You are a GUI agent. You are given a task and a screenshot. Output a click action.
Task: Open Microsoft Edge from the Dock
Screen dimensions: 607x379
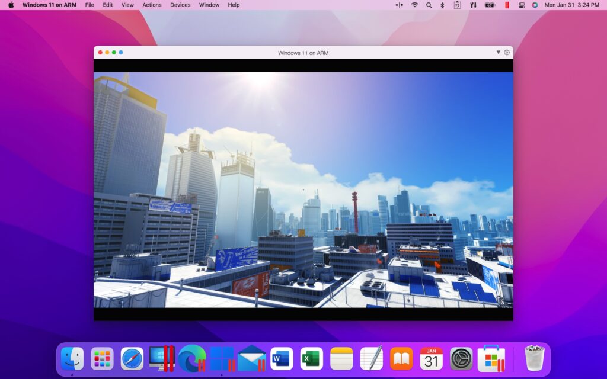(x=191, y=358)
